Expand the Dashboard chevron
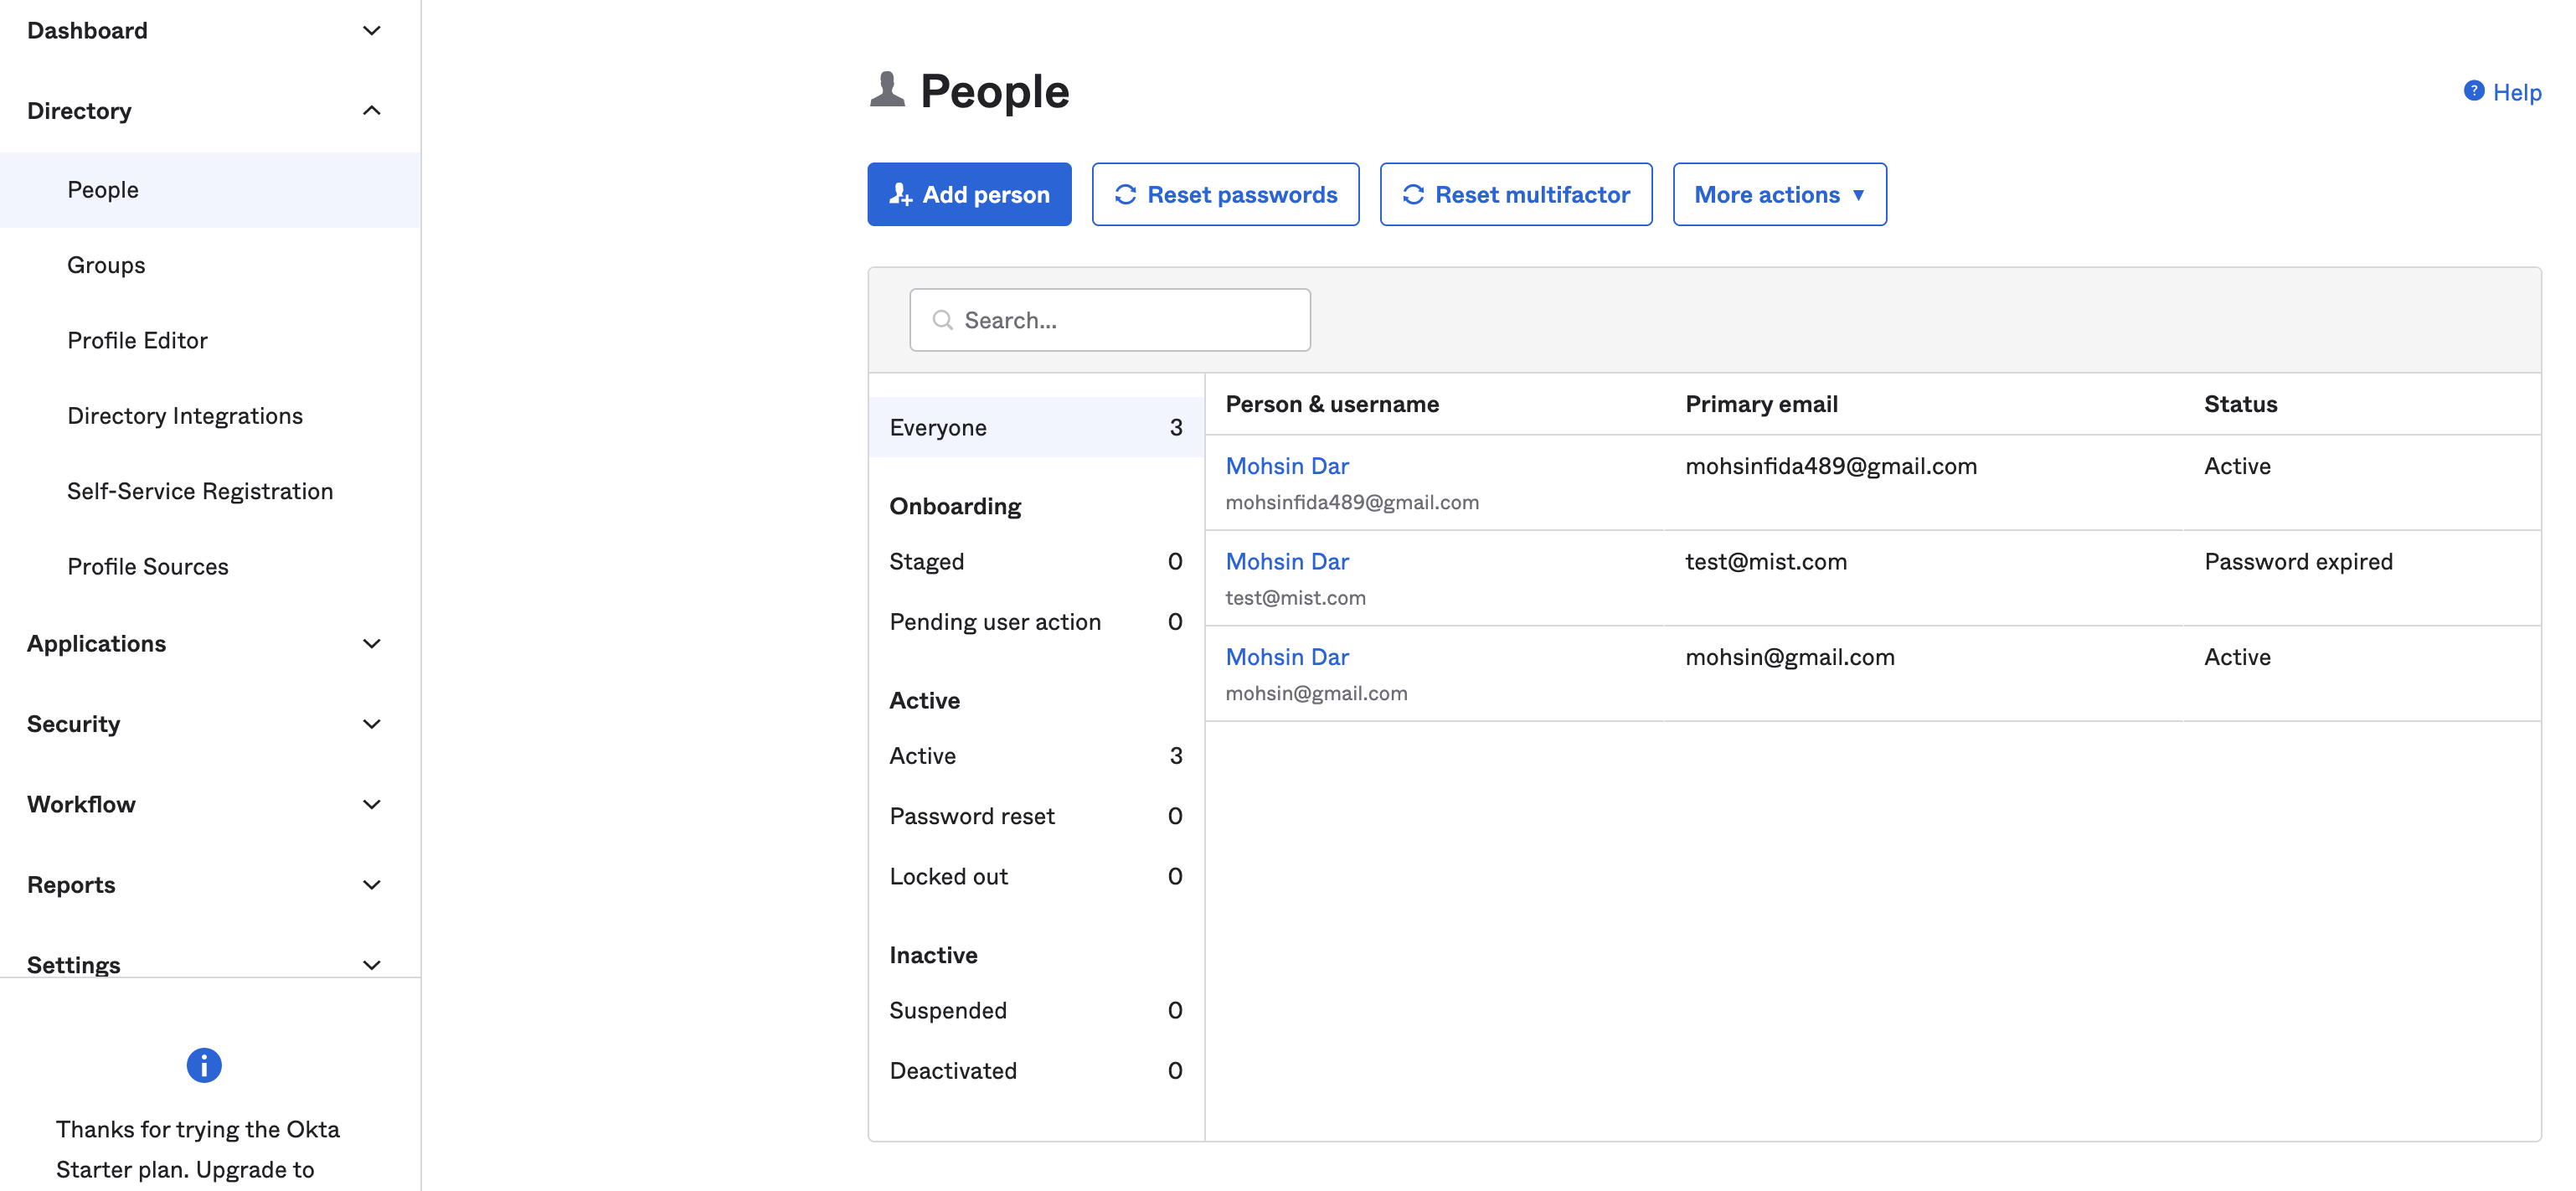 click(x=371, y=31)
